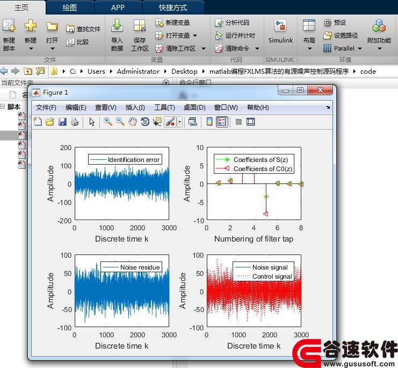Expand Open Variable (打开变量) dropdown
The height and width of the screenshot is (368, 398).
[x=195, y=36]
